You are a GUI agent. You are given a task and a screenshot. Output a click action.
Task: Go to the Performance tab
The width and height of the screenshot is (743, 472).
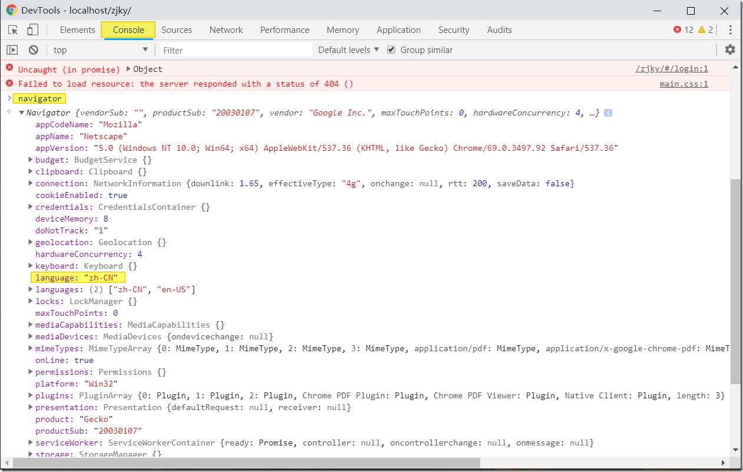[285, 30]
